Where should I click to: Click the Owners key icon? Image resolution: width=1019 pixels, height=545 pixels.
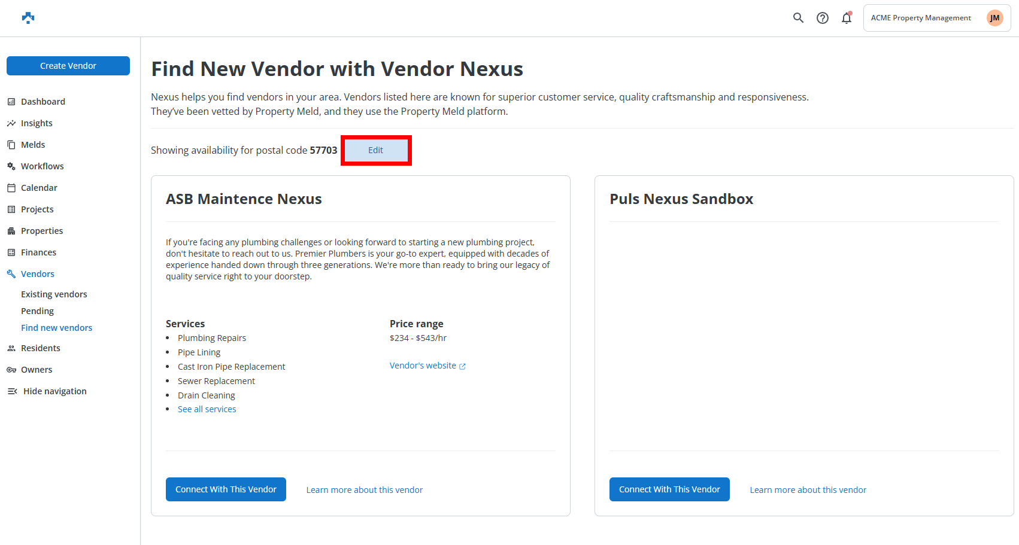[x=11, y=370]
